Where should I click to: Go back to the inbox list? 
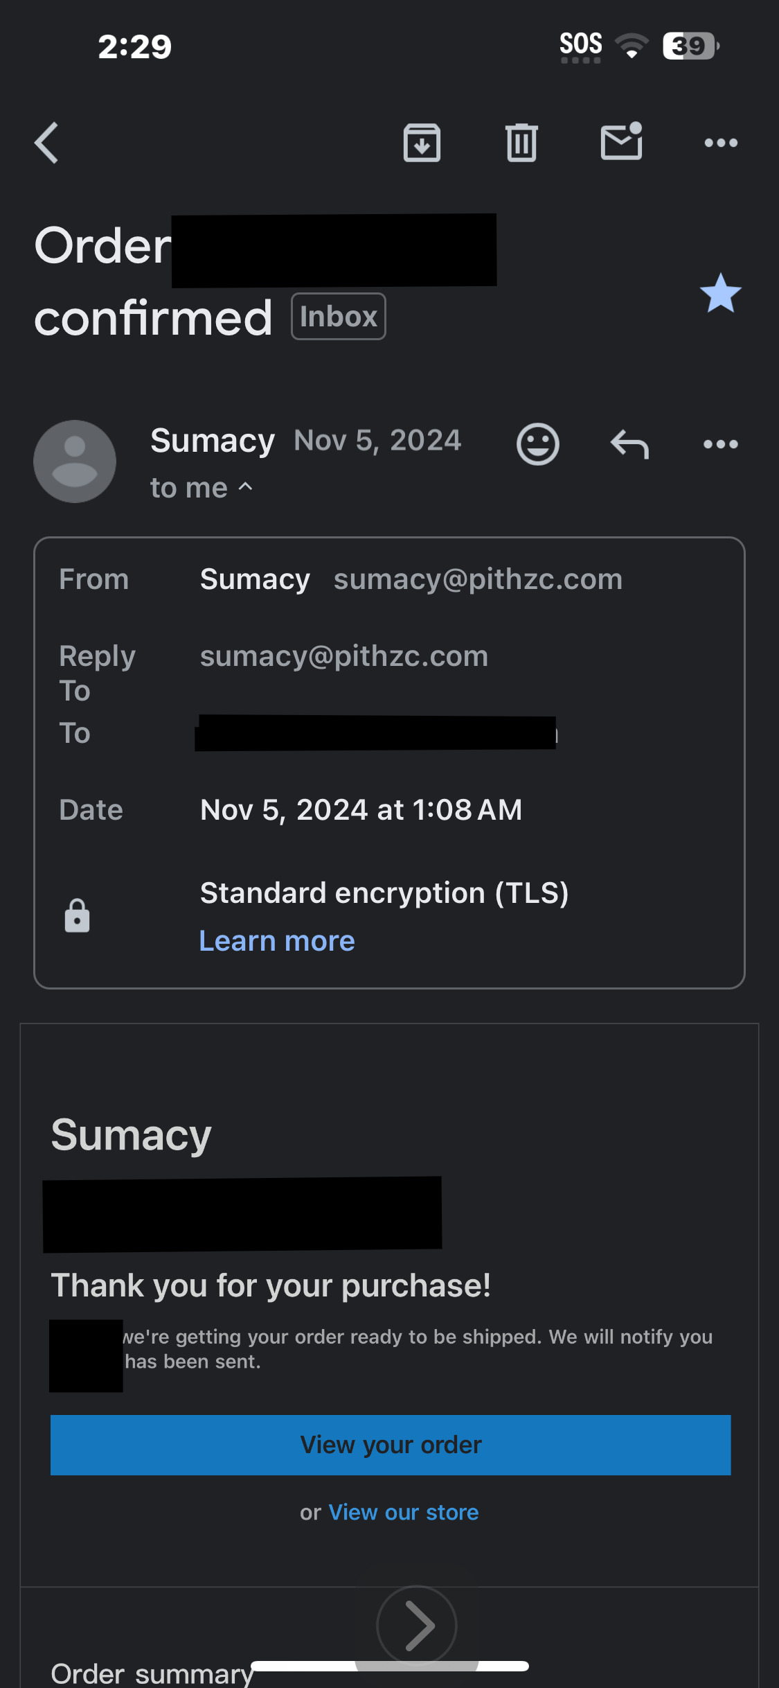tap(47, 143)
